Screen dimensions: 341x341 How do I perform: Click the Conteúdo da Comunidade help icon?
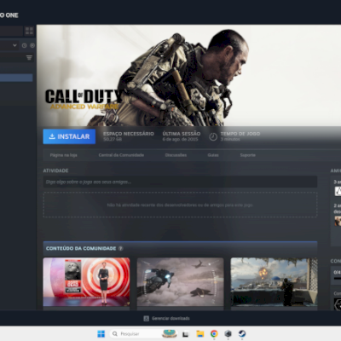pos(120,248)
